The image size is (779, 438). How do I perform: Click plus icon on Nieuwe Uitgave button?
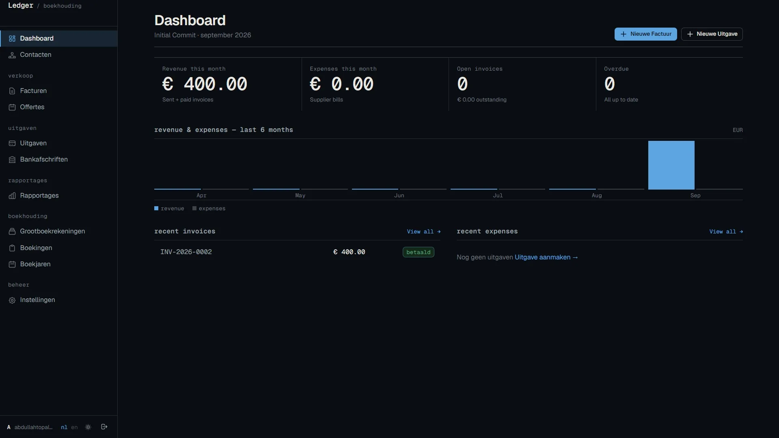point(690,34)
